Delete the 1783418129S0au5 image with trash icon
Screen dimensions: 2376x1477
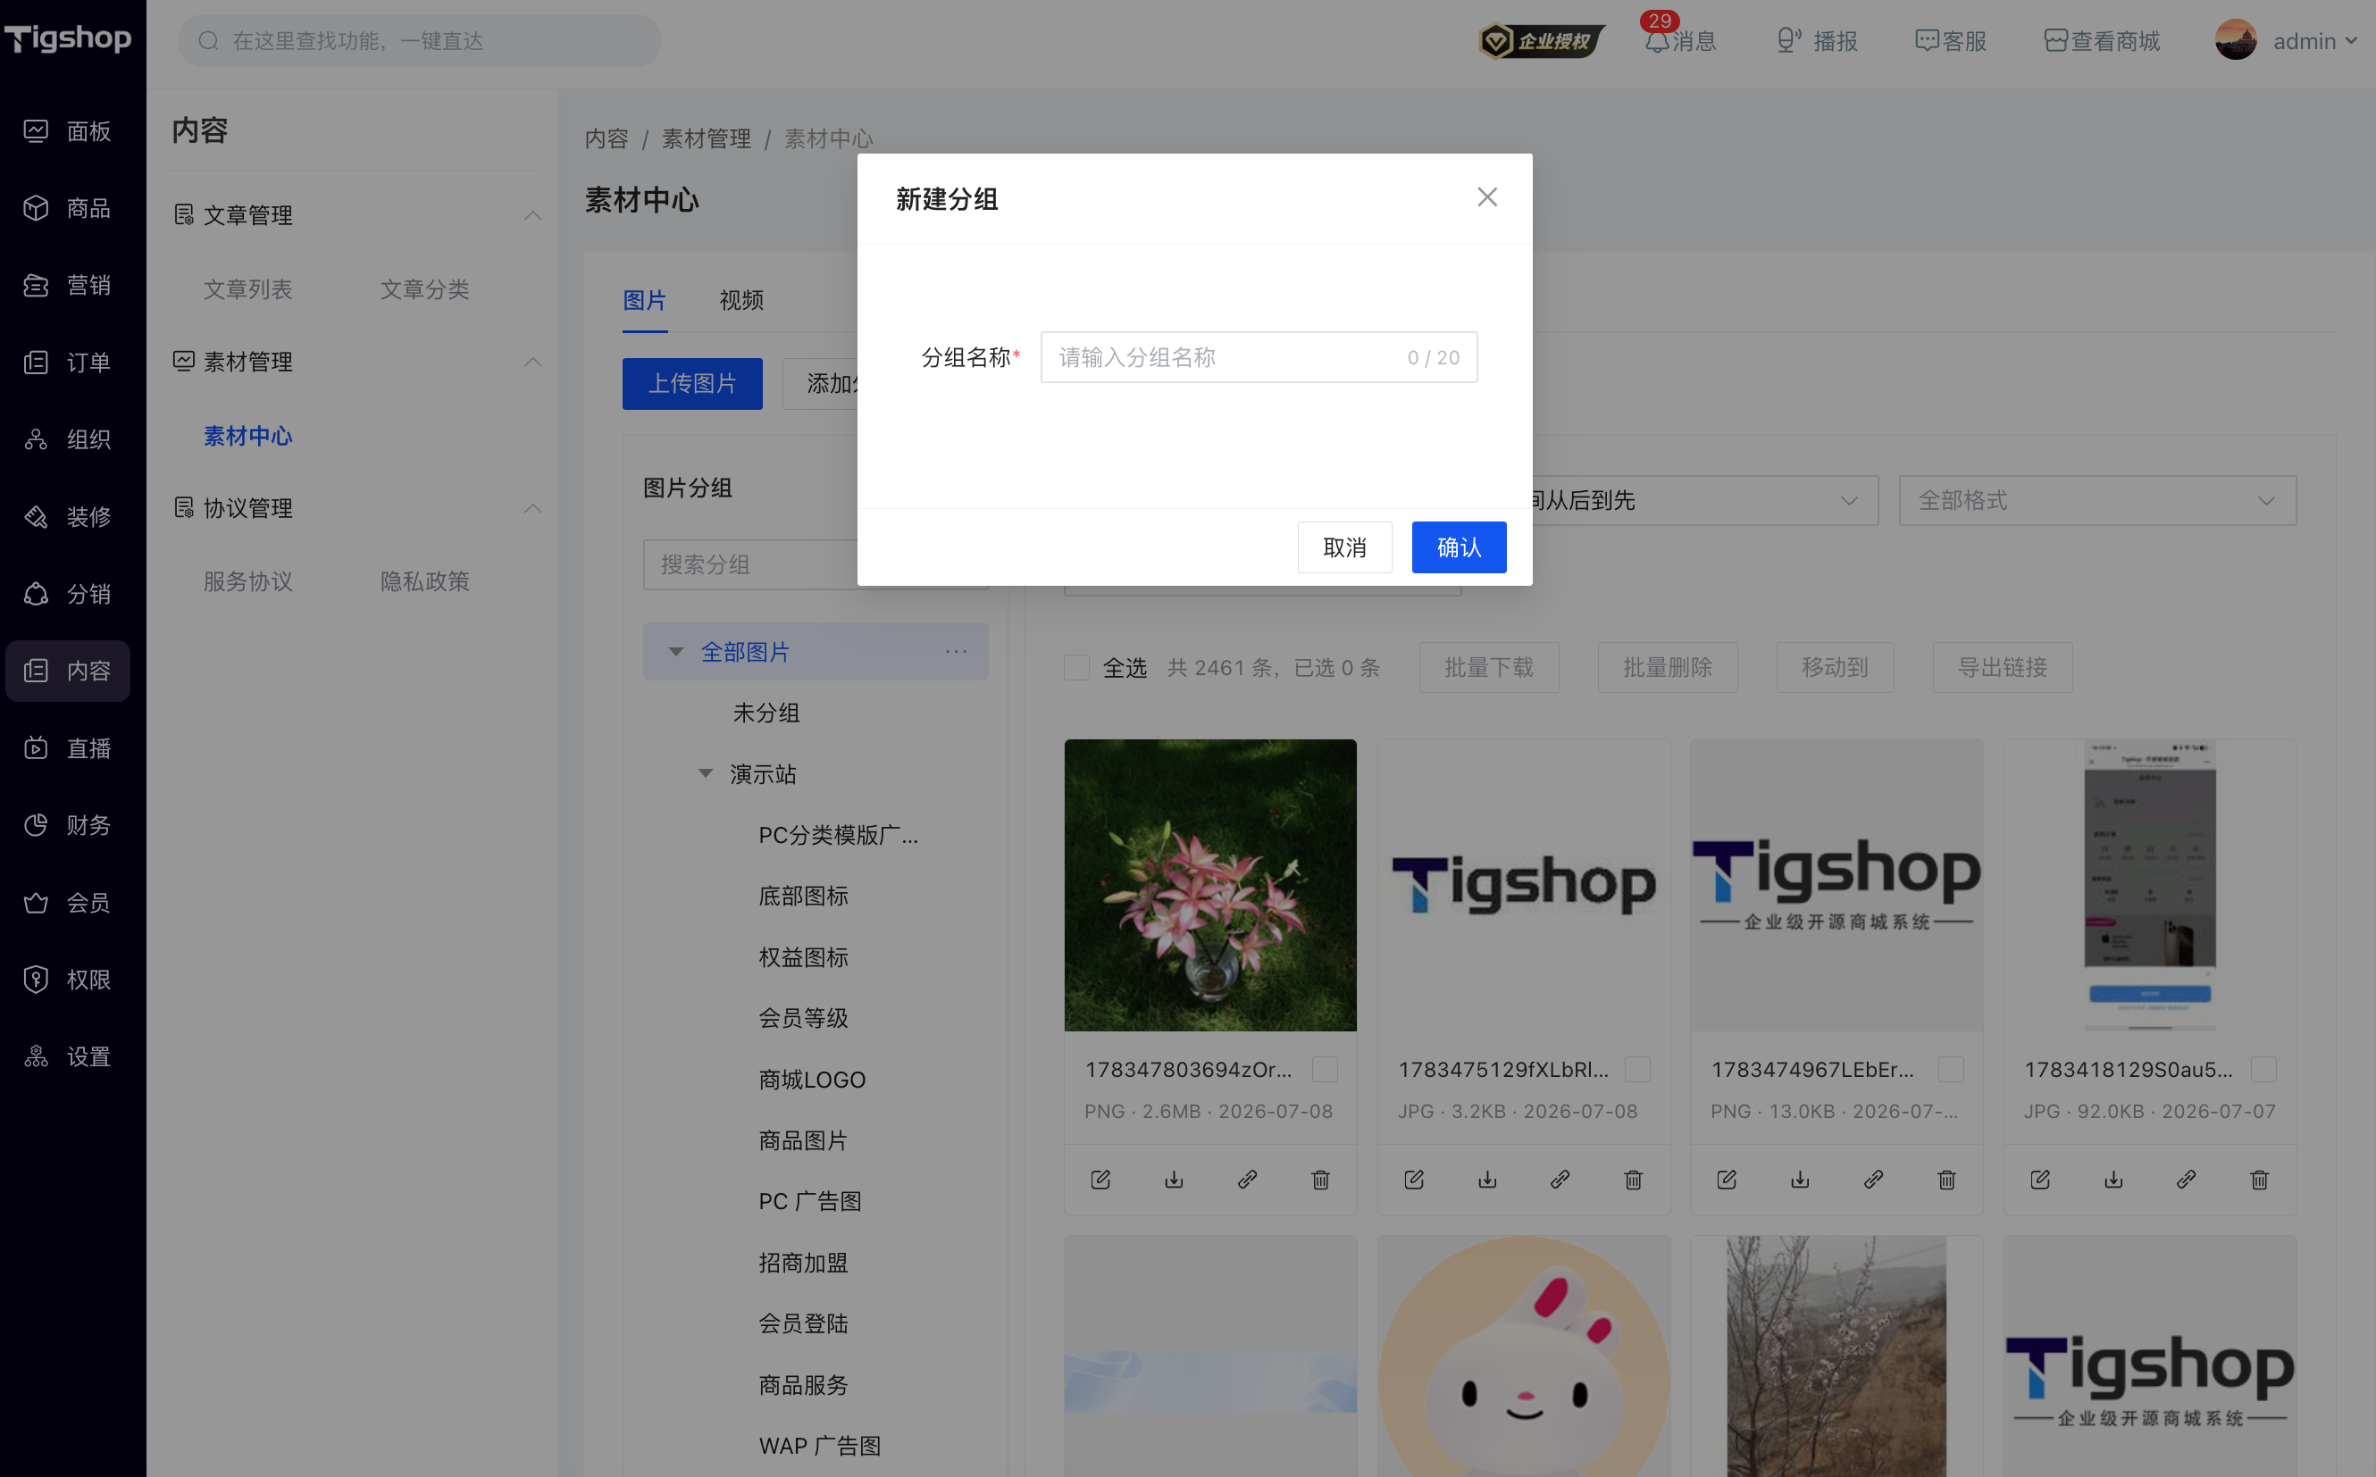(x=2259, y=1179)
